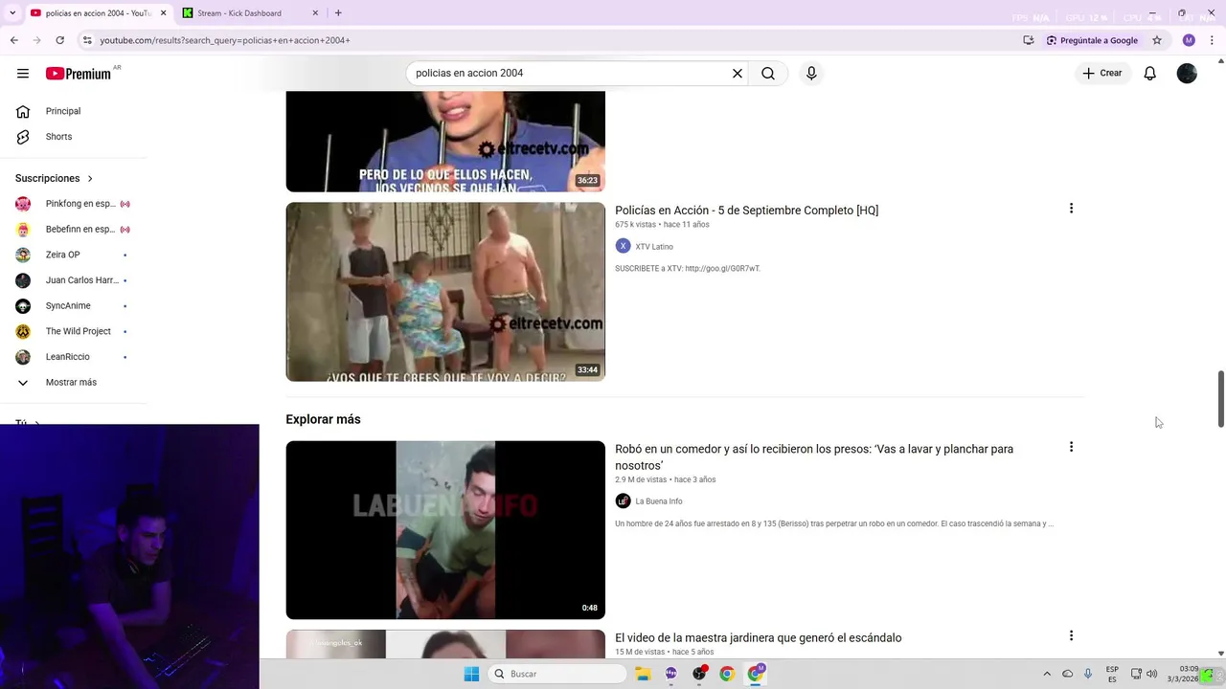Image resolution: width=1226 pixels, height=689 pixels.
Task: Play the 33:44 Policías en Acción thumbnail
Action: click(445, 292)
